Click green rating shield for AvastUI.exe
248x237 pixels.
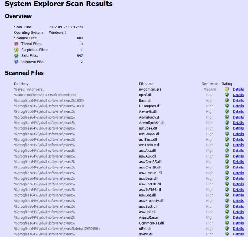point(227,217)
